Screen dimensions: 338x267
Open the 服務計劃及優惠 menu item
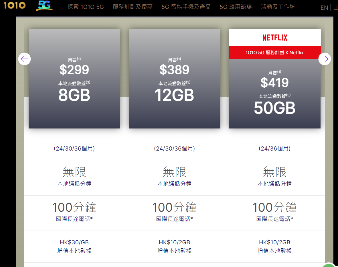point(133,7)
